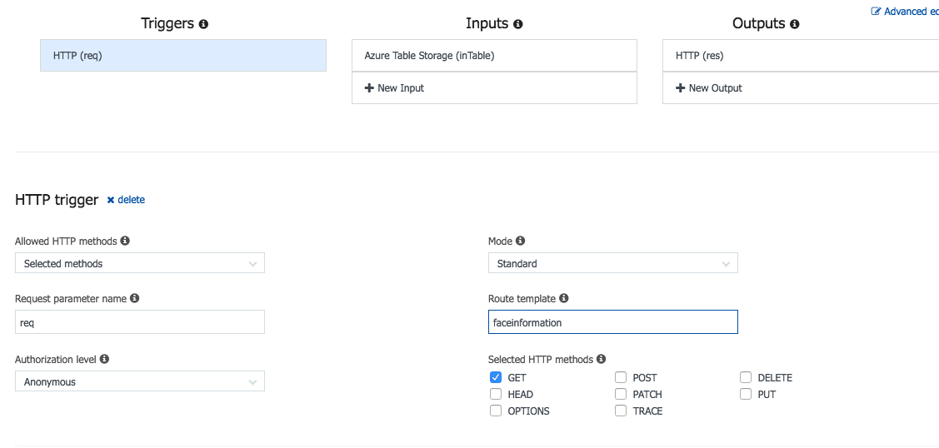Screen dimensions: 939x448
Task: Click info icon beside Route template
Action: (564, 298)
